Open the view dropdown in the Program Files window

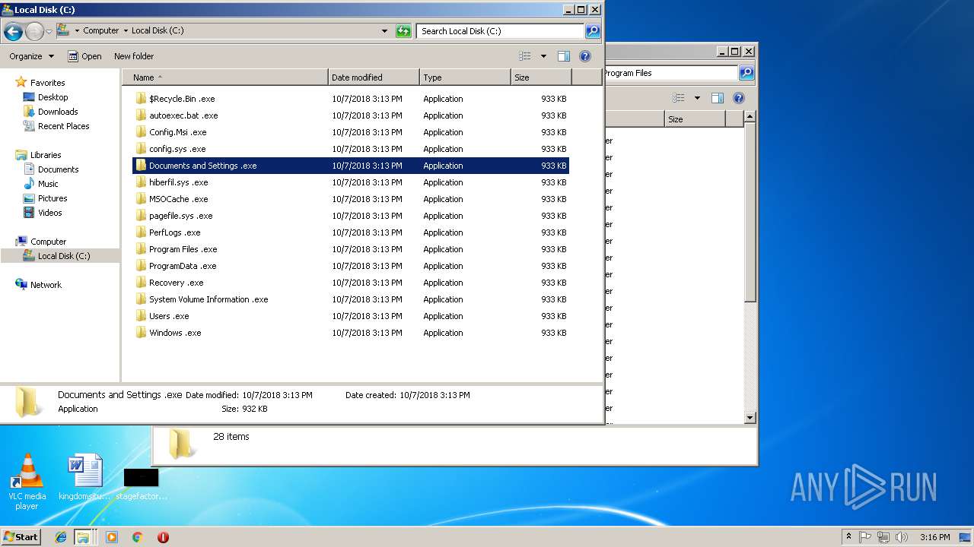pyautogui.click(x=697, y=98)
